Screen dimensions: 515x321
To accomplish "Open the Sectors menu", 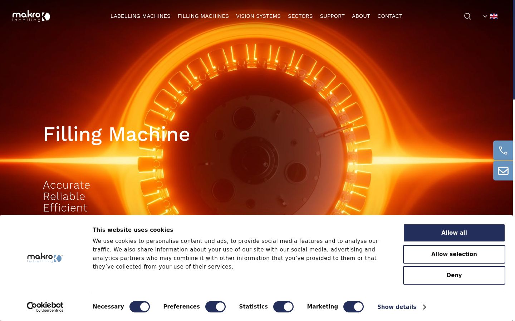I will pyautogui.click(x=300, y=16).
